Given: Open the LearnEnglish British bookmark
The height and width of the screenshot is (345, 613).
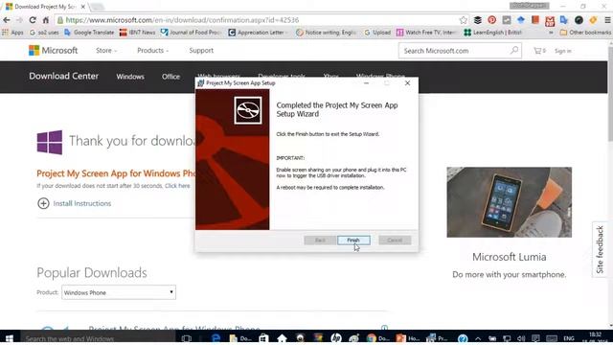Looking at the screenshot, I should tap(492, 33).
